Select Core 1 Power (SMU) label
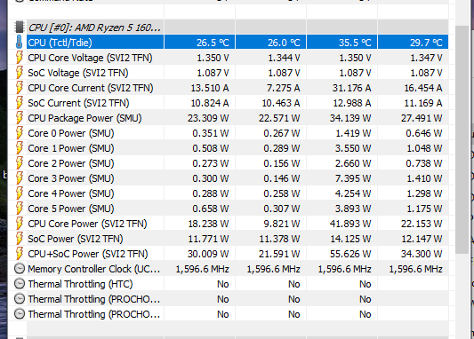474x339 pixels. (x=71, y=148)
